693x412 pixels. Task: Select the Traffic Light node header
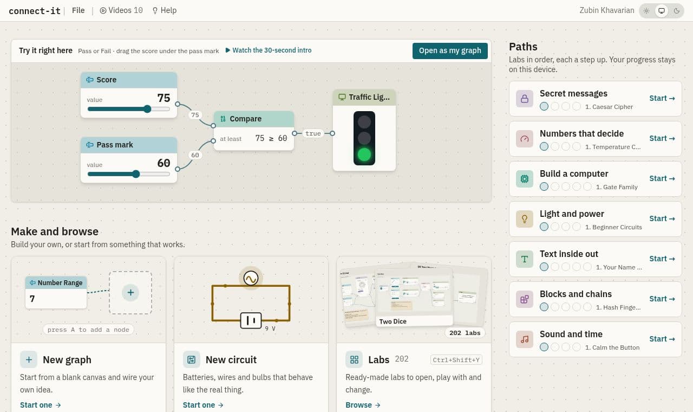click(x=364, y=97)
